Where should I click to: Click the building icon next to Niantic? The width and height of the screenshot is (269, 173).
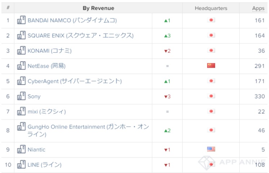click(x=21, y=149)
